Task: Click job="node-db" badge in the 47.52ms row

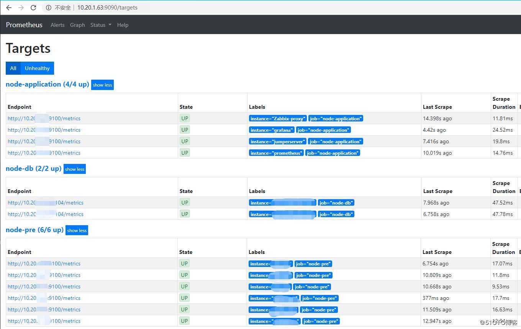Action: 336,203
